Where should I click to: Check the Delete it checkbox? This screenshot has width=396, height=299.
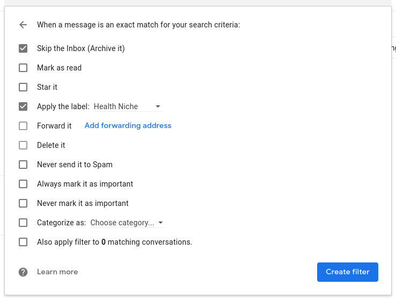[x=23, y=145]
